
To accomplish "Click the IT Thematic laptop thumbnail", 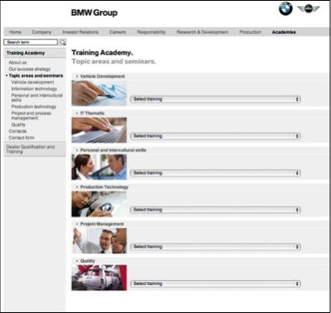I will pyautogui.click(x=99, y=130).
